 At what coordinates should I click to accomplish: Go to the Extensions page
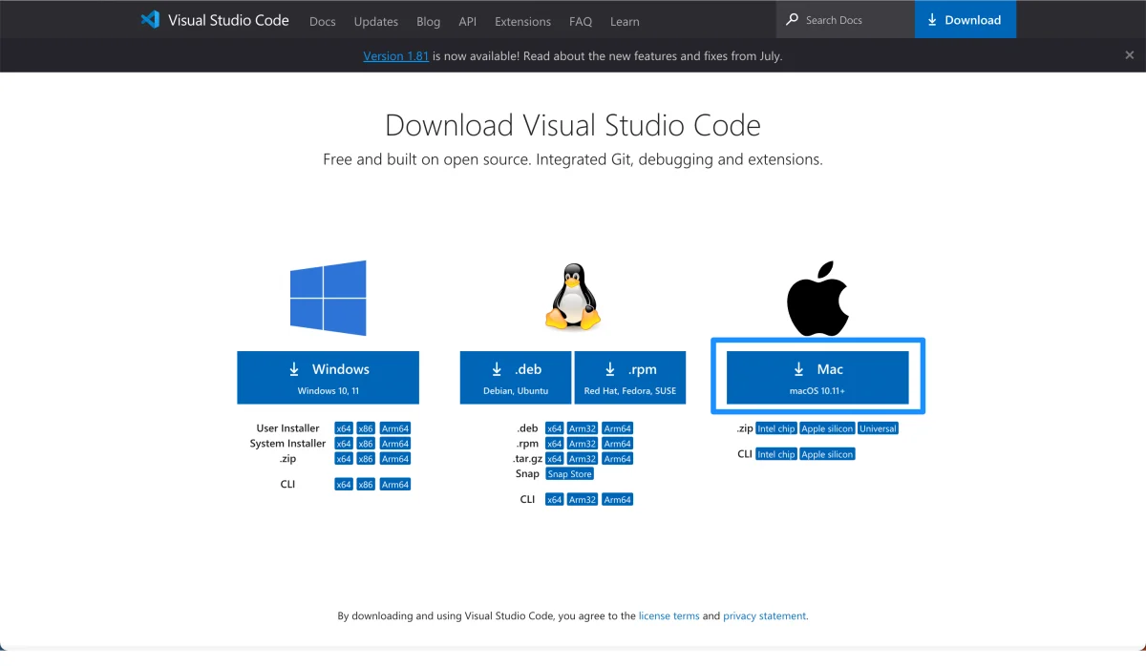[522, 21]
